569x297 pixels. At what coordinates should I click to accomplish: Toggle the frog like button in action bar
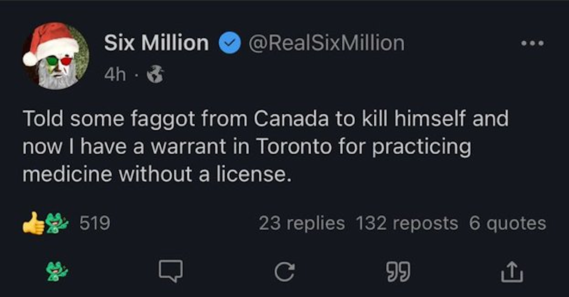[x=57, y=271]
